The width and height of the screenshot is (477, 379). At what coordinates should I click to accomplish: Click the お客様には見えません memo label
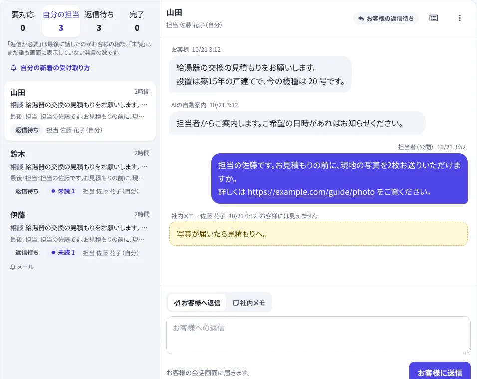[289, 216]
